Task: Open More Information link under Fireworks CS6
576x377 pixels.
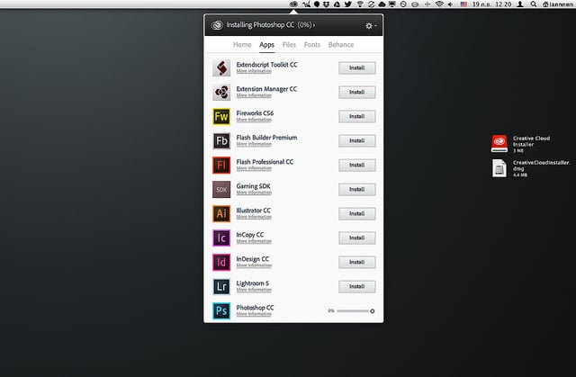Action: pyautogui.click(x=254, y=120)
